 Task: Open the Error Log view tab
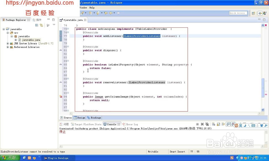(x=130, y=125)
